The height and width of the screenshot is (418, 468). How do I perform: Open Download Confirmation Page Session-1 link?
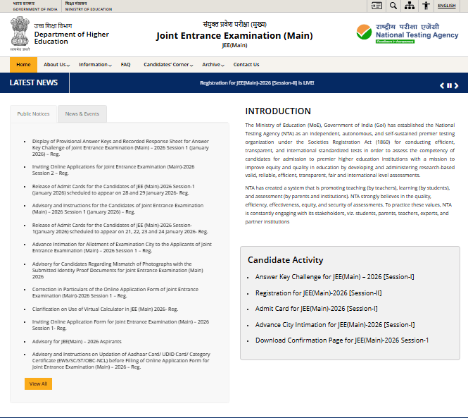[x=342, y=340]
